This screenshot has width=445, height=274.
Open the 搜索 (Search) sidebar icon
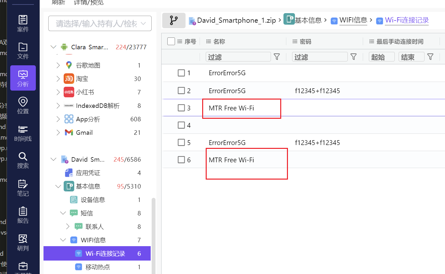(x=23, y=160)
